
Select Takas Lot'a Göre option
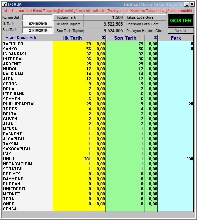click(x=145, y=17)
